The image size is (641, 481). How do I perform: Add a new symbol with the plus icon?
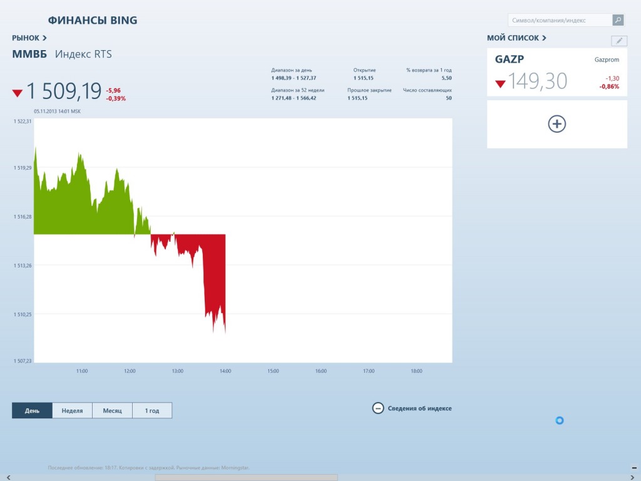tap(556, 124)
